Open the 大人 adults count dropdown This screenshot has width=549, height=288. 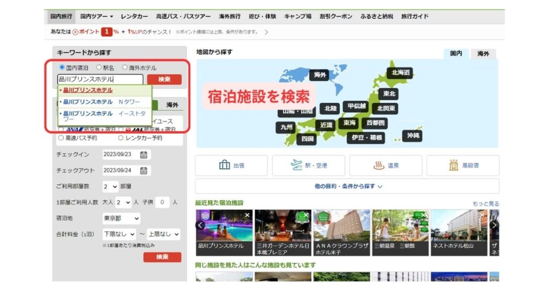coord(123,202)
